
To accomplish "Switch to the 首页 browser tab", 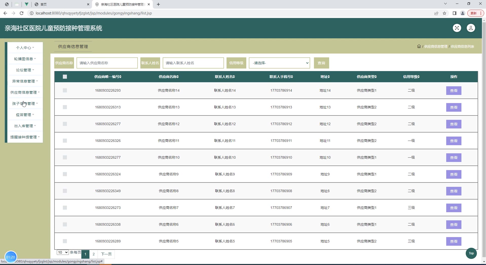I will pyautogui.click(x=61, y=4).
